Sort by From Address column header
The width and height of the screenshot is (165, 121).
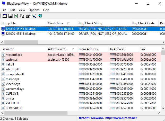(x=93, y=49)
